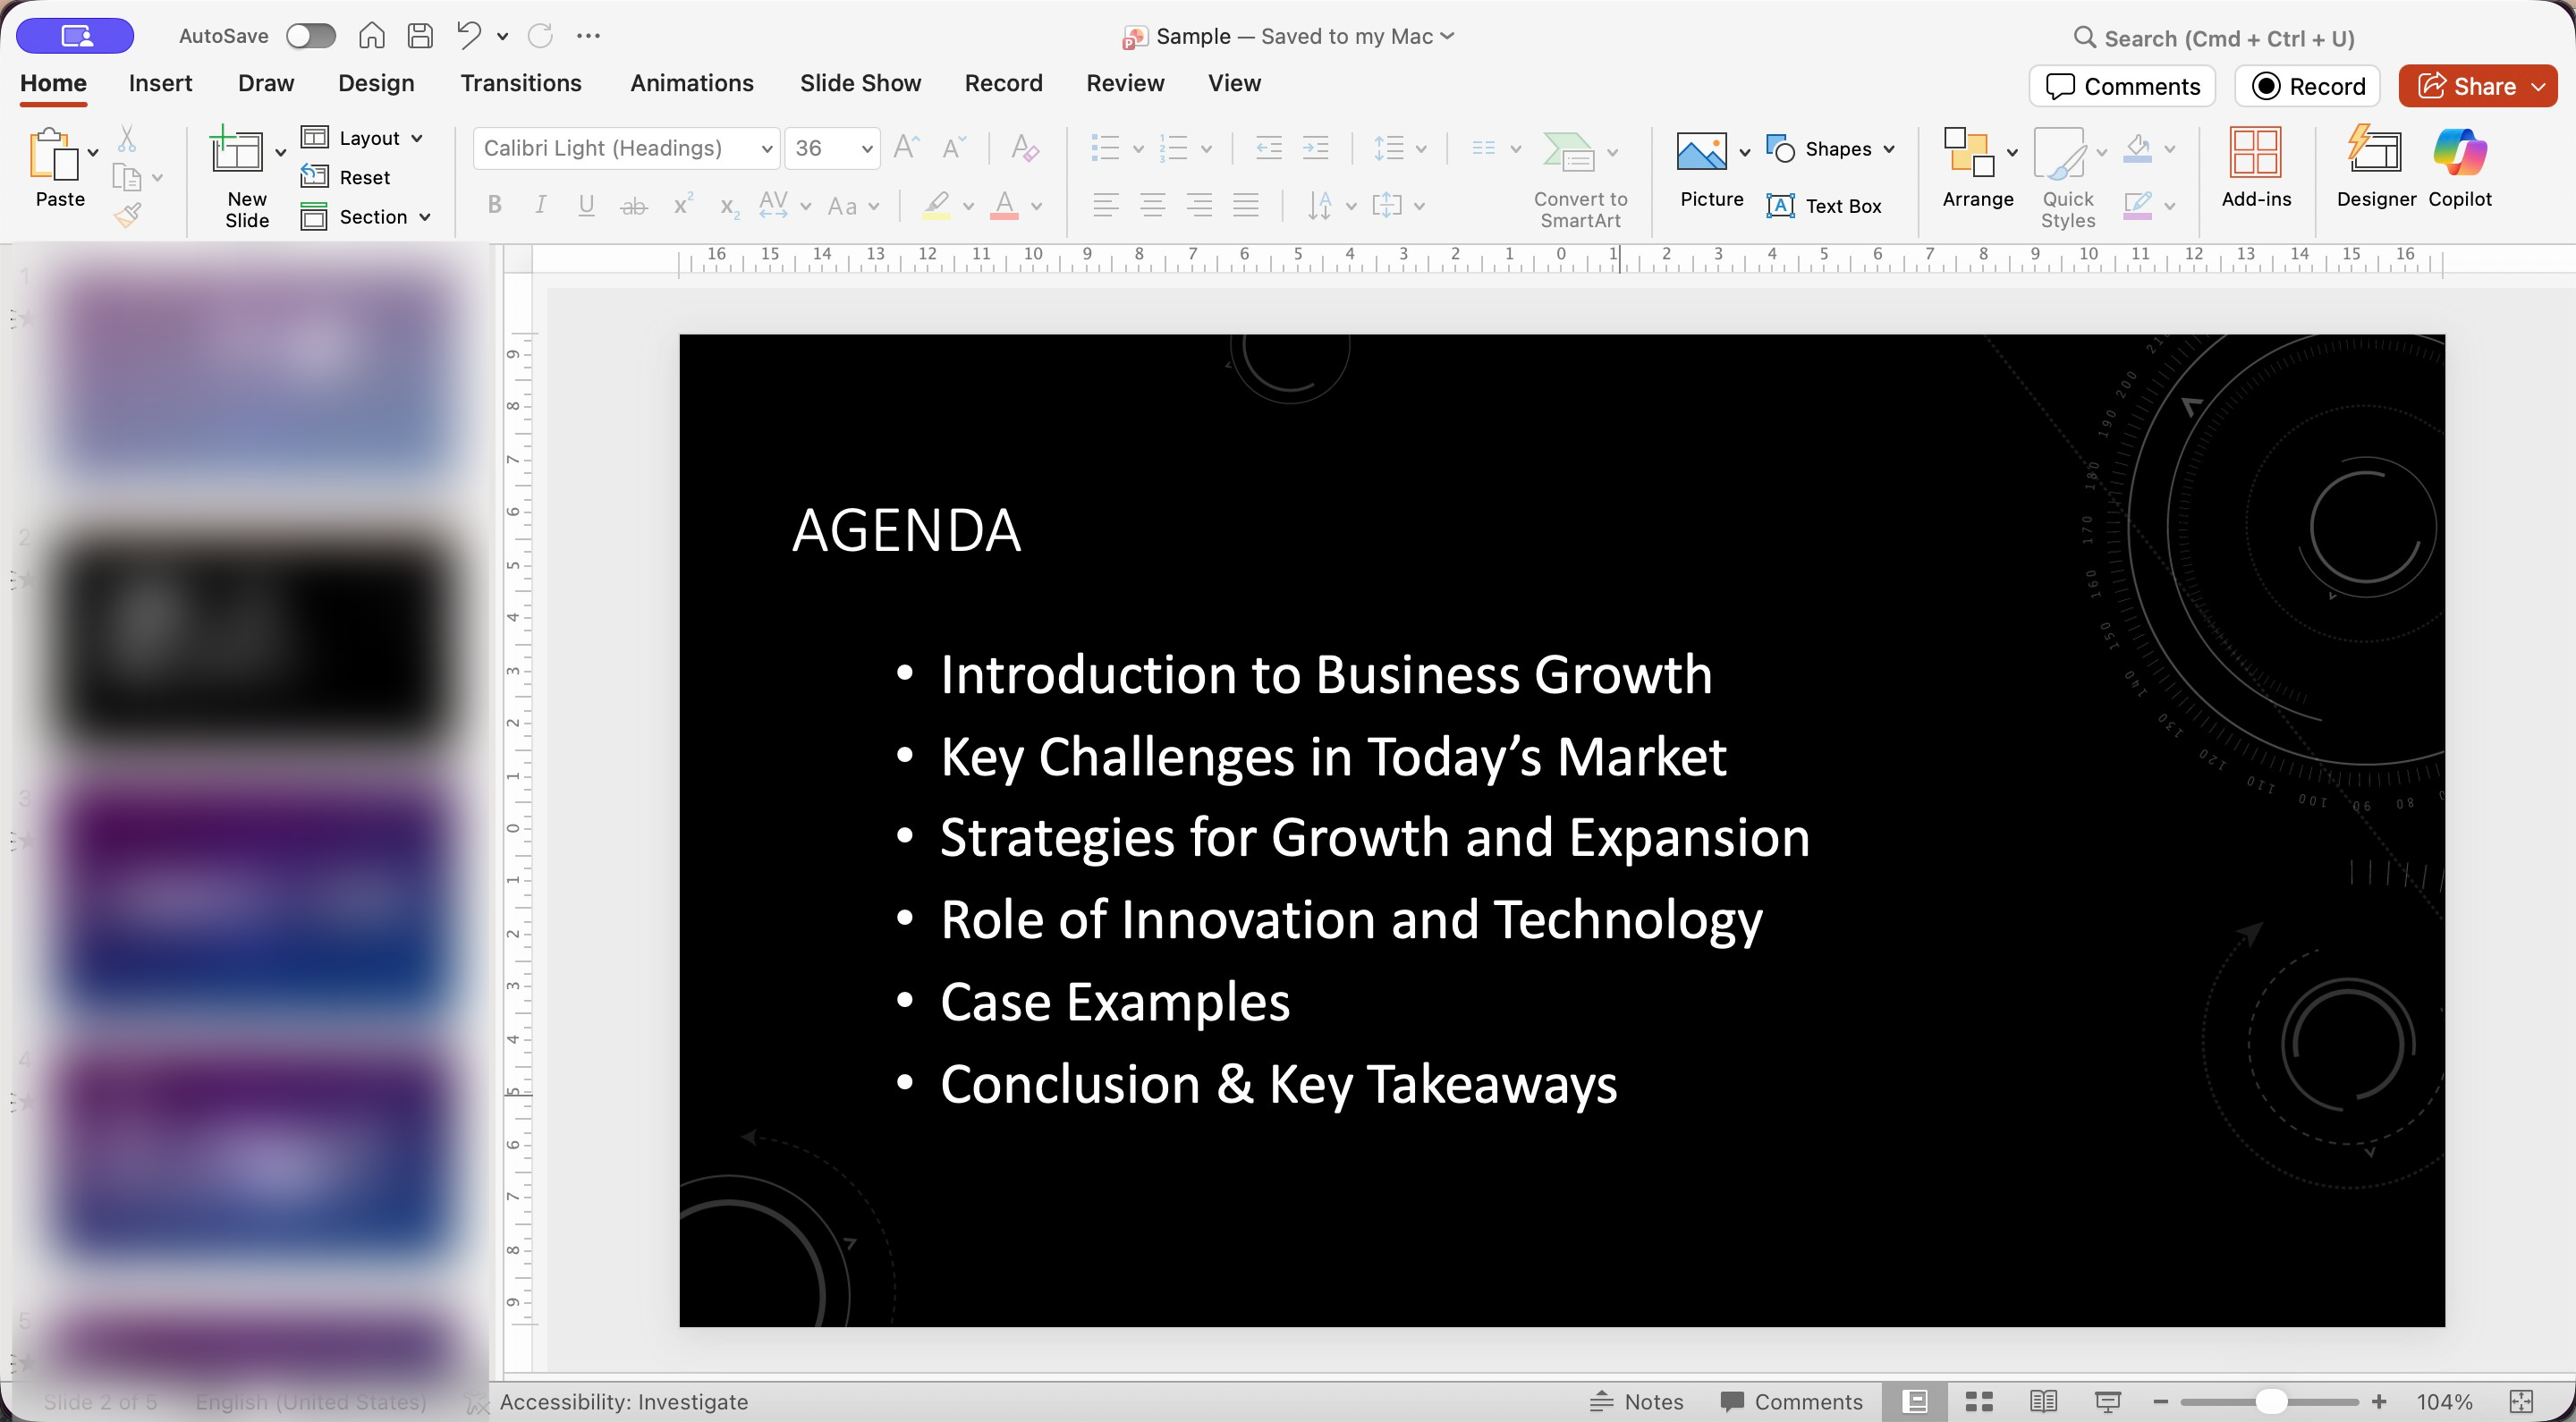Toggle the AutoSave switch
Image resolution: width=2576 pixels, height=1422 pixels.
(310, 36)
